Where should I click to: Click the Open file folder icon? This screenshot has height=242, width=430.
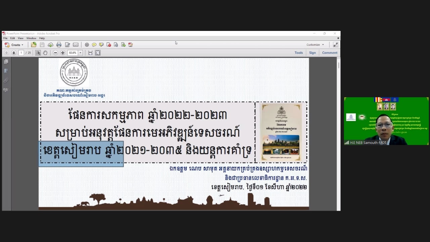pyautogui.click(x=34, y=45)
